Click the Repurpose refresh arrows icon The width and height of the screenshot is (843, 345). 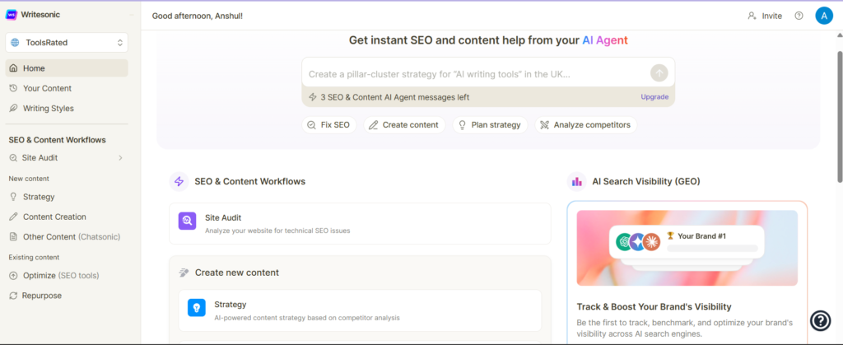[13, 296]
